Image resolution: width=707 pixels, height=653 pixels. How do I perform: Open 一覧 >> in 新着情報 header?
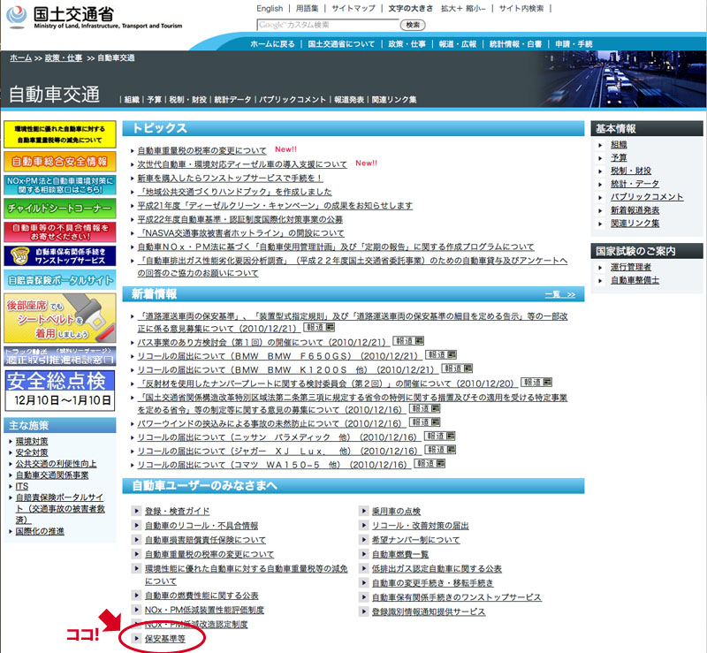coord(559,294)
